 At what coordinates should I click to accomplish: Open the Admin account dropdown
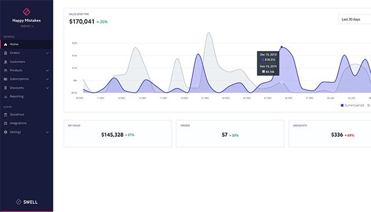(x=27, y=26)
